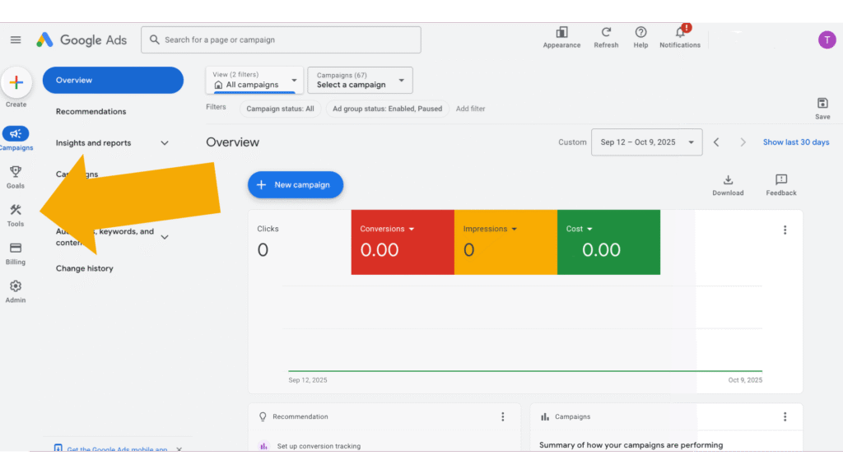Image resolution: width=843 pixels, height=474 pixels.
Task: Select Recommendations in the side menu
Action: [91, 112]
